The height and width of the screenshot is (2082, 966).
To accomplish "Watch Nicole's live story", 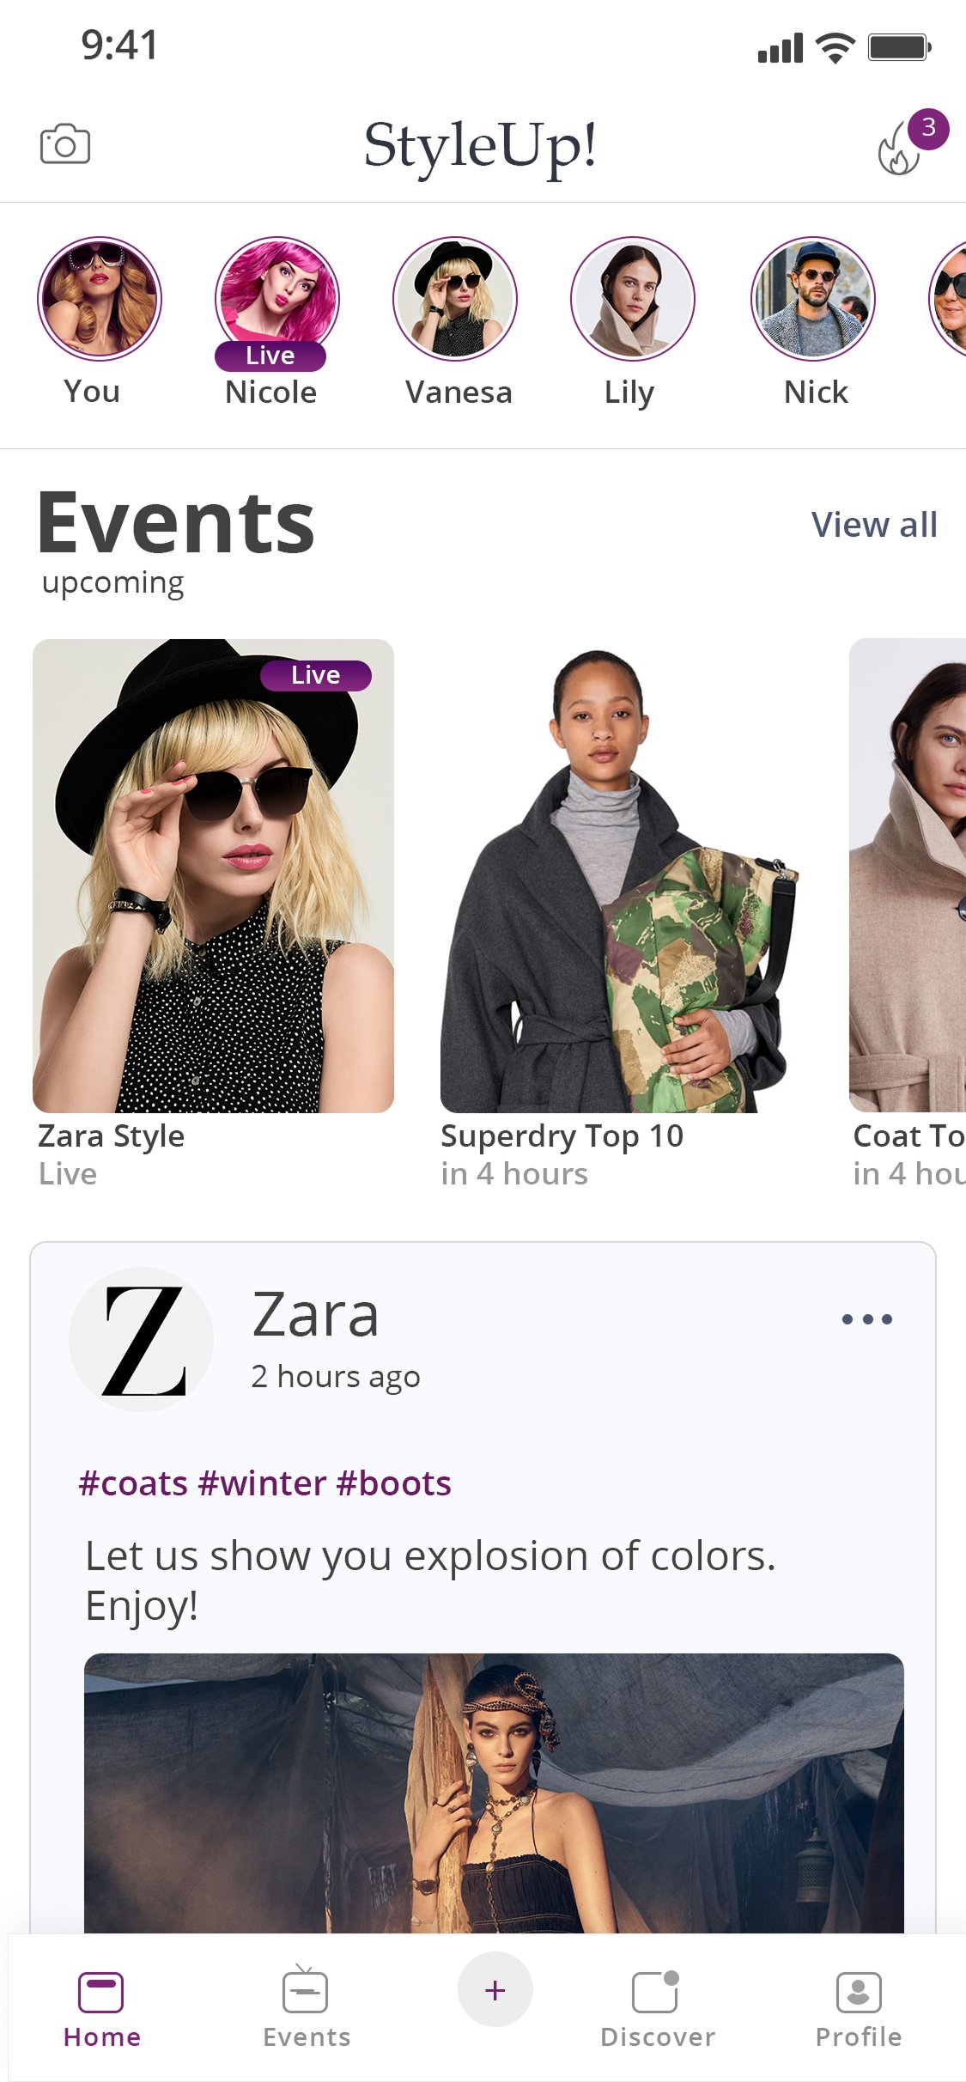I will pos(277,299).
